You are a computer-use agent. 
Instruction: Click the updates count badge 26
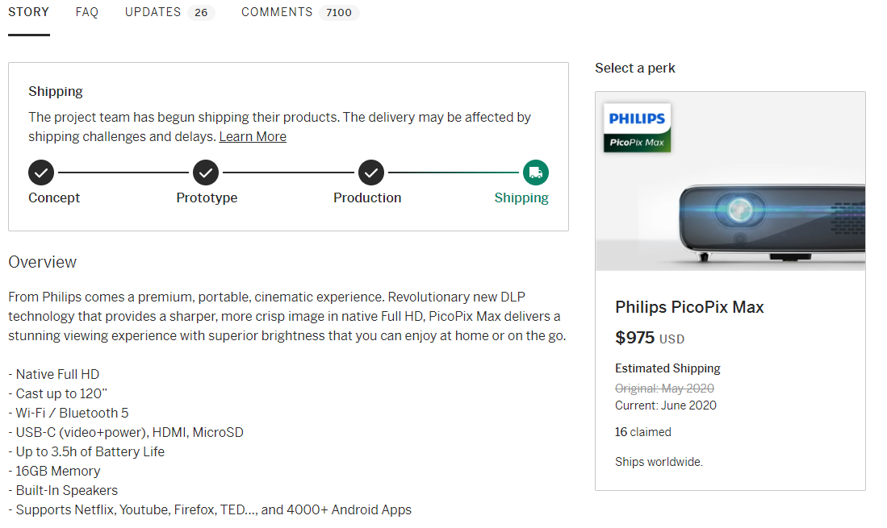[x=202, y=12]
